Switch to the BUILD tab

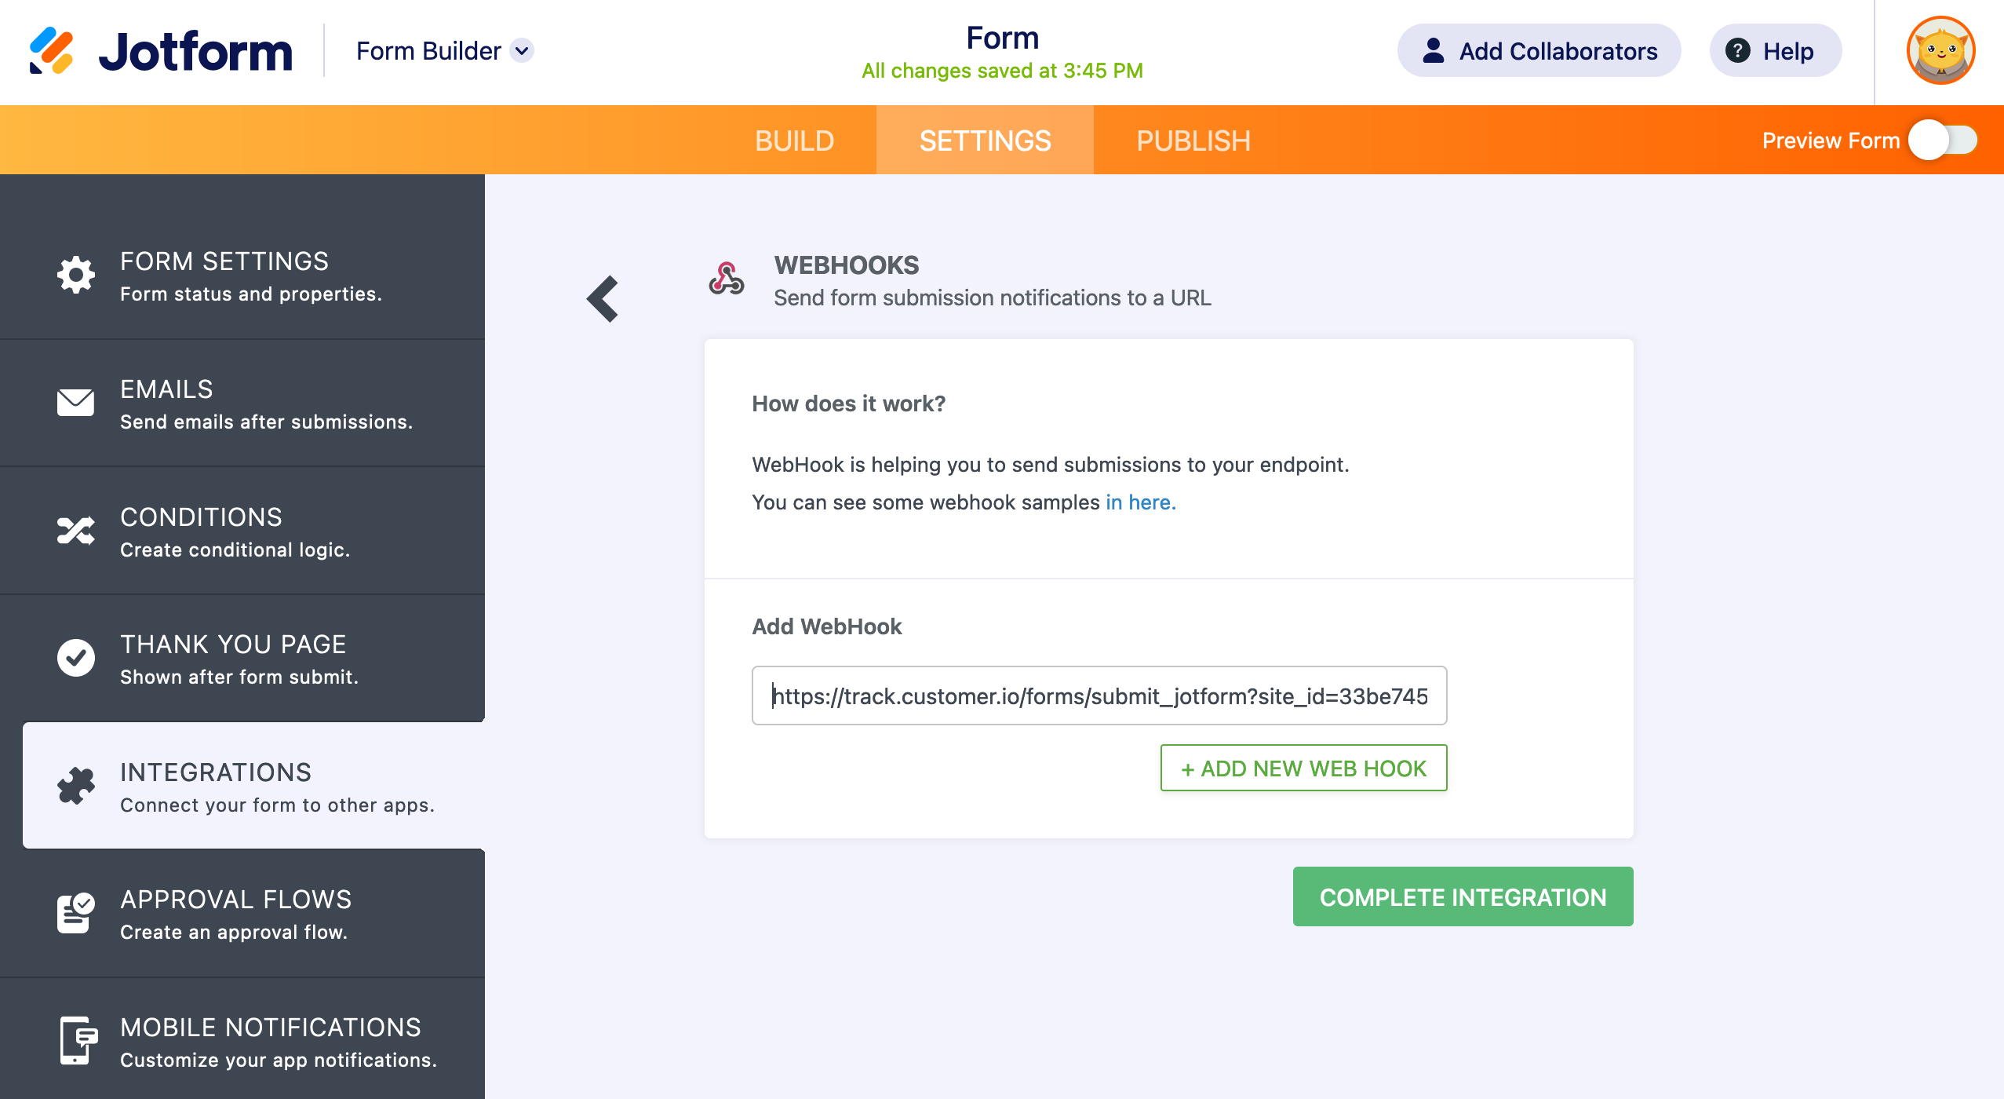coord(794,141)
